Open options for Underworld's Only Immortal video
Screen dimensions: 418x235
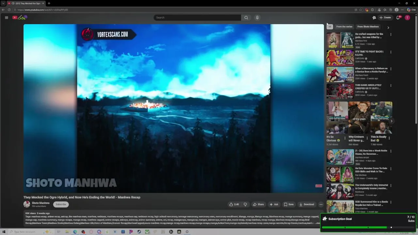click(391, 185)
